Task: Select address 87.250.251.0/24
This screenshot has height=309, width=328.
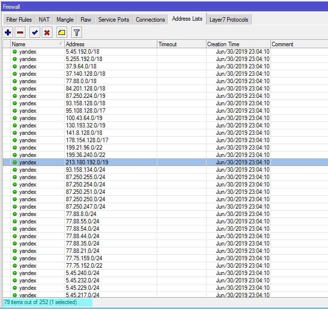Action: coord(86,192)
